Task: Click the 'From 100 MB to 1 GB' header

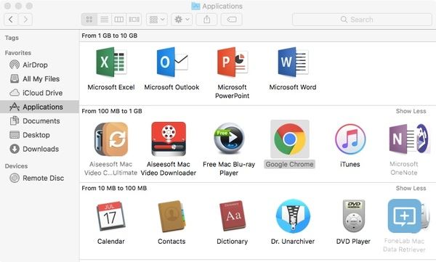Action: [x=112, y=111]
